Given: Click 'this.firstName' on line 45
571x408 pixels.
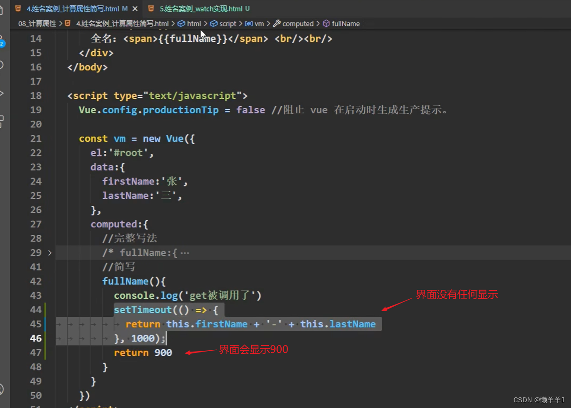Looking at the screenshot, I should pos(207,324).
